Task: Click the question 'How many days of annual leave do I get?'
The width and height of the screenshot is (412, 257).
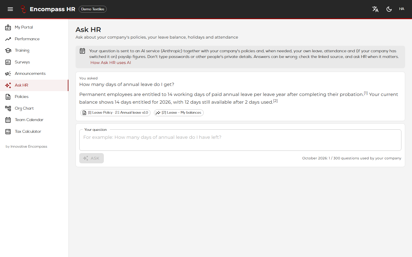Action: pyautogui.click(x=127, y=85)
